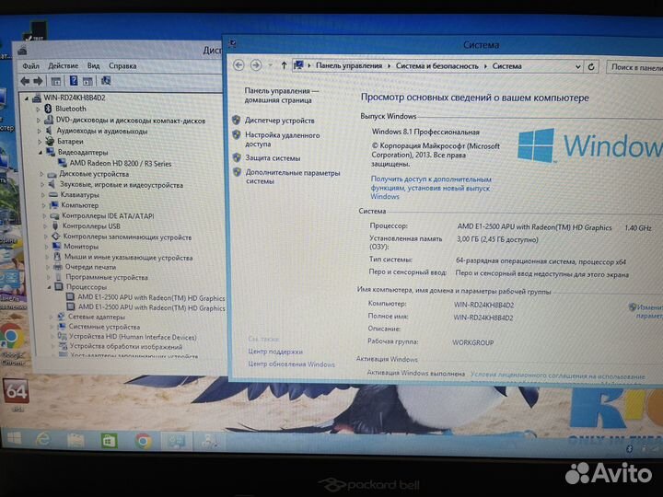The height and width of the screenshot is (497, 663).
Task: Click the license agreement terms link
Action: coord(558,376)
